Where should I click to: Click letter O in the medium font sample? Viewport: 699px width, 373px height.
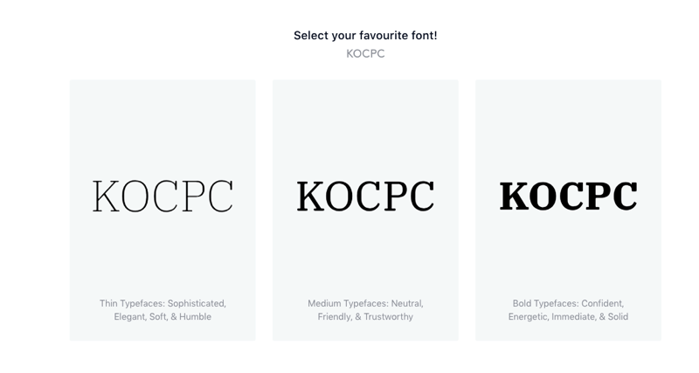340,196
